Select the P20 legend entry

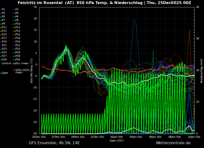click(18, 42)
